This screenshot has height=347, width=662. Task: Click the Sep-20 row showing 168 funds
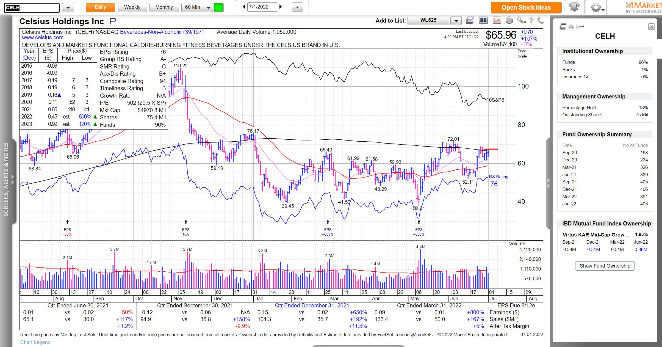click(x=605, y=153)
